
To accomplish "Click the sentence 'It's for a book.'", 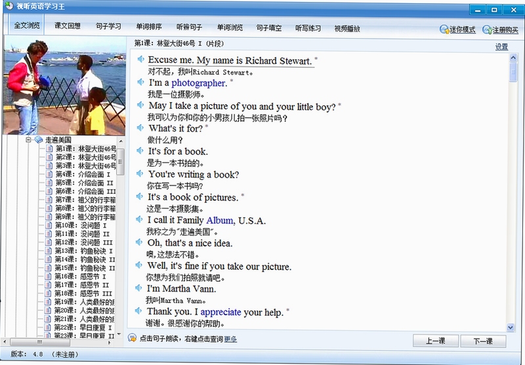I will (x=178, y=151).
